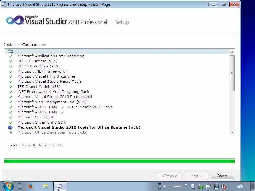Select the TFS Object Model (x86) text
Image resolution: width=255 pixels, height=191 pixels.
coord(39,87)
